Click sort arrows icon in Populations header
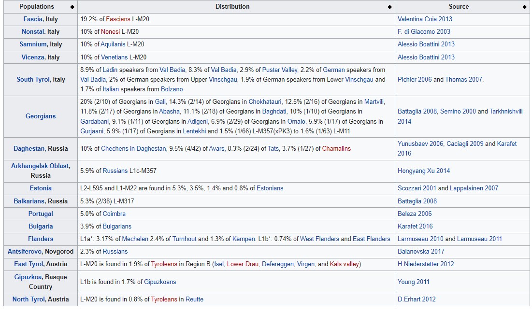The height and width of the screenshot is (314, 532). pos(72,7)
